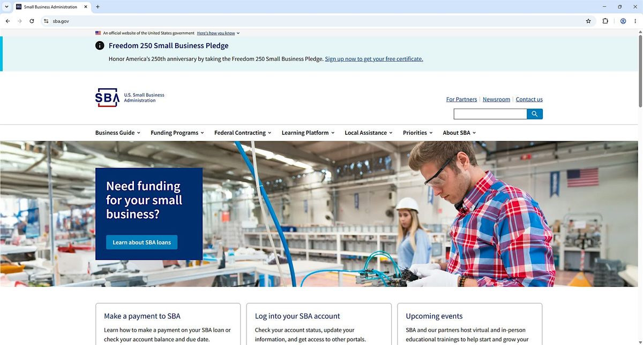Click the Upcoming events card heading

[x=434, y=316]
